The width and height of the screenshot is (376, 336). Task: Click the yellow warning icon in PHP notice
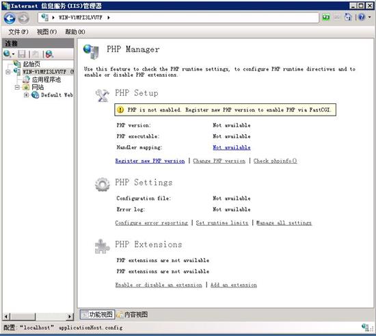coord(120,109)
